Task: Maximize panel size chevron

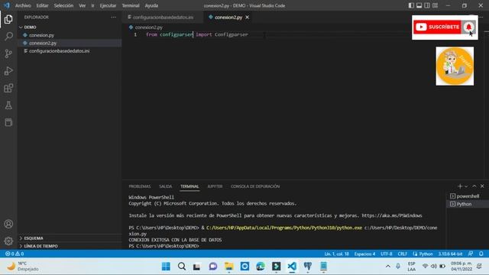Action: [474, 186]
